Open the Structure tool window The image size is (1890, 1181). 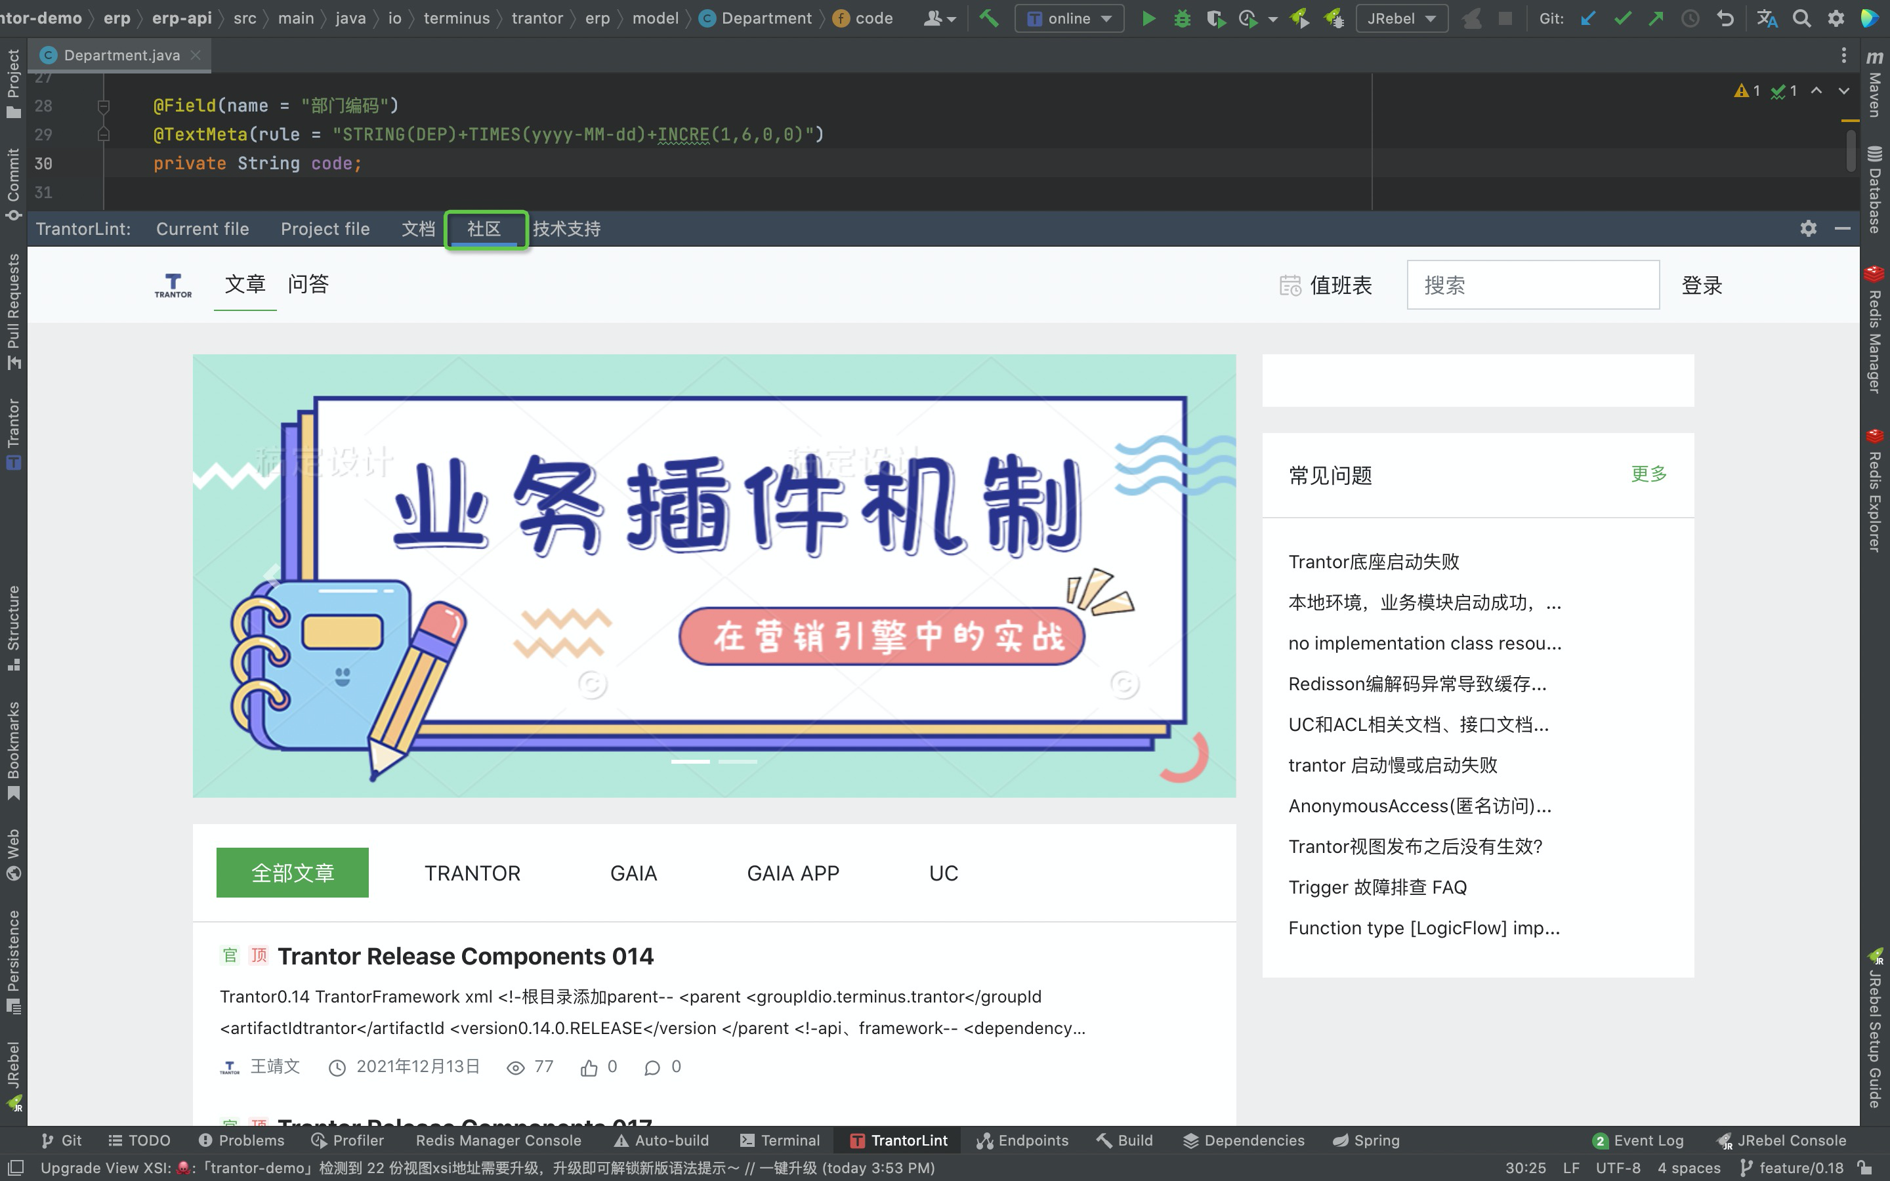(x=13, y=627)
